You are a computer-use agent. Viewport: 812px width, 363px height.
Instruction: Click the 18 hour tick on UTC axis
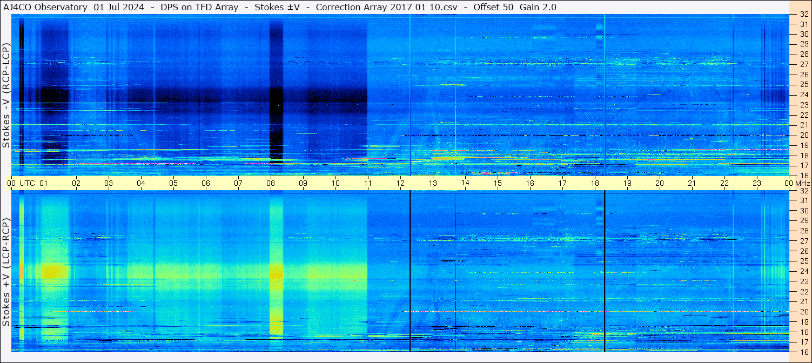(x=595, y=183)
